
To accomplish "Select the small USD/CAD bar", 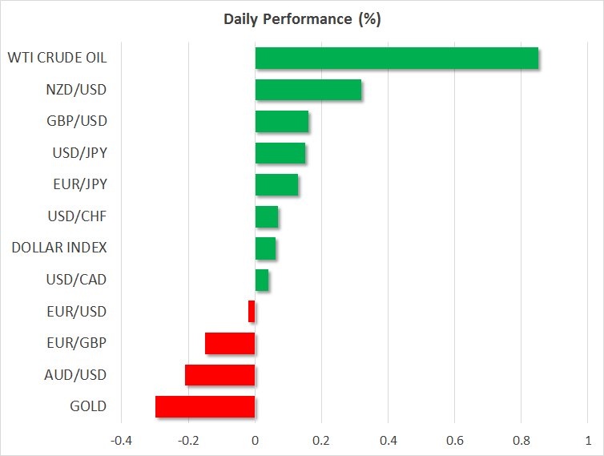I will pos(262,280).
